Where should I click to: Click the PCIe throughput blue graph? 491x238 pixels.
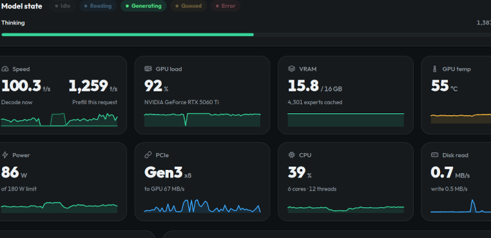(202, 206)
